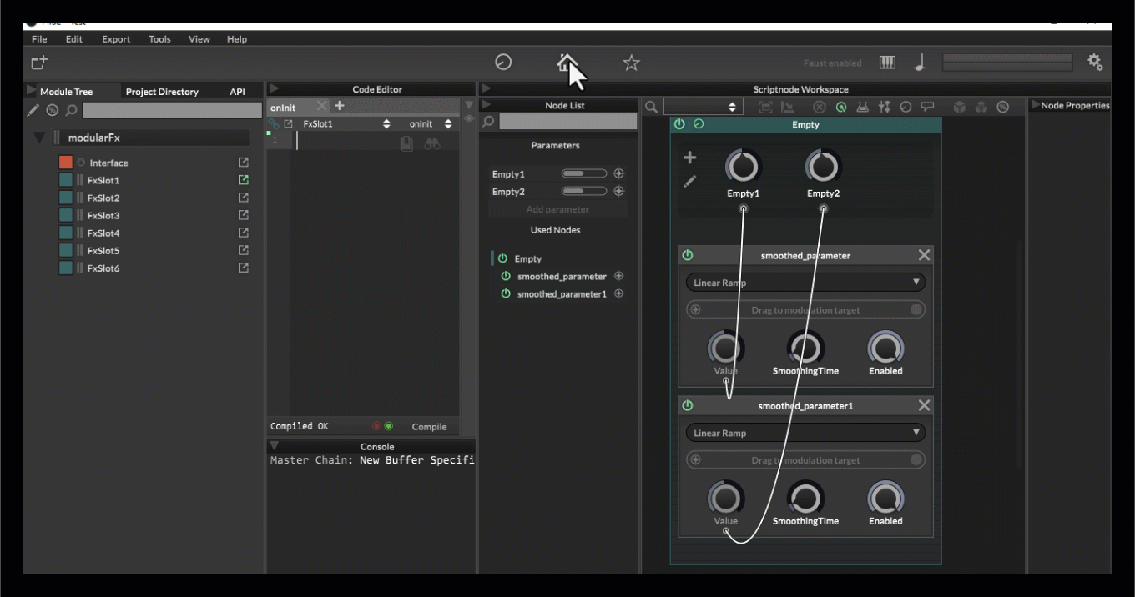Screen dimensions: 1135x597
Task: Collapse the Code Editor panel triangle
Action: (275, 88)
